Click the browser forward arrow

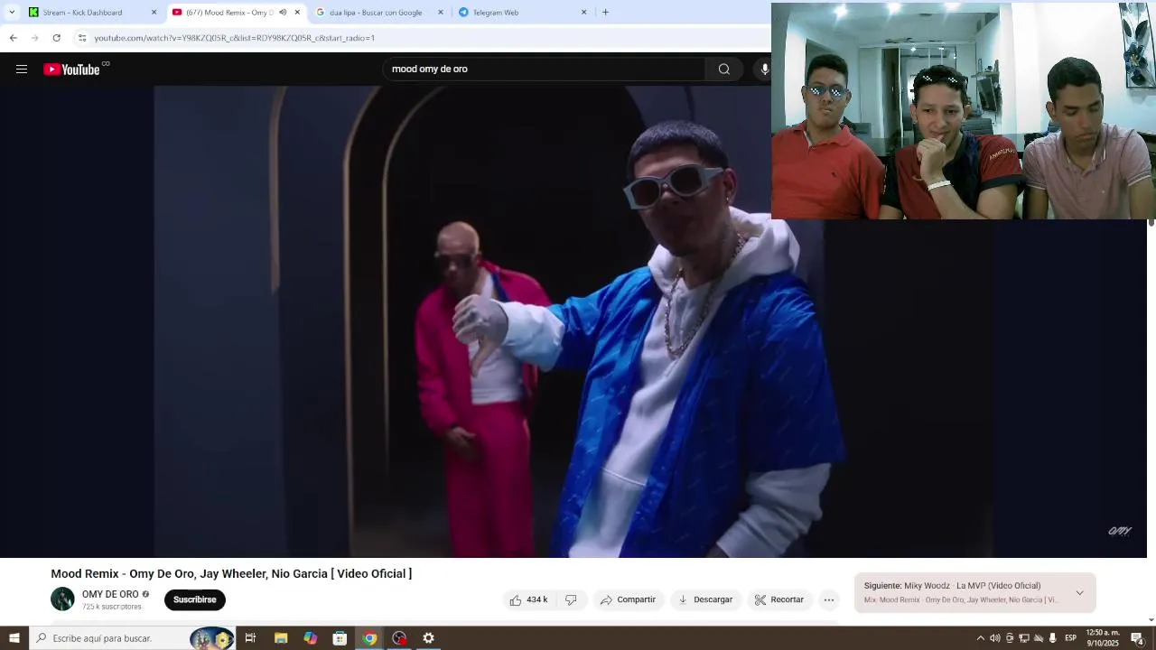tap(34, 38)
